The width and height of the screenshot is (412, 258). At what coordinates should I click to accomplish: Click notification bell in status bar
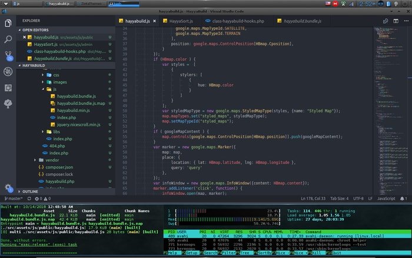click(403, 199)
